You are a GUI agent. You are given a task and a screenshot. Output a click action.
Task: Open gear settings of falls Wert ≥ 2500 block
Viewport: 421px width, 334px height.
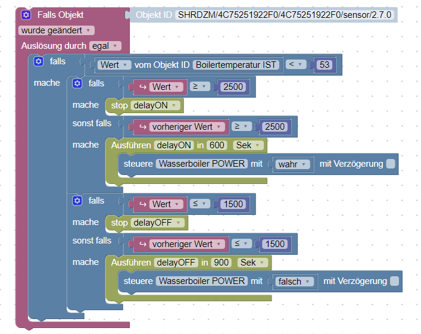pos(77,83)
